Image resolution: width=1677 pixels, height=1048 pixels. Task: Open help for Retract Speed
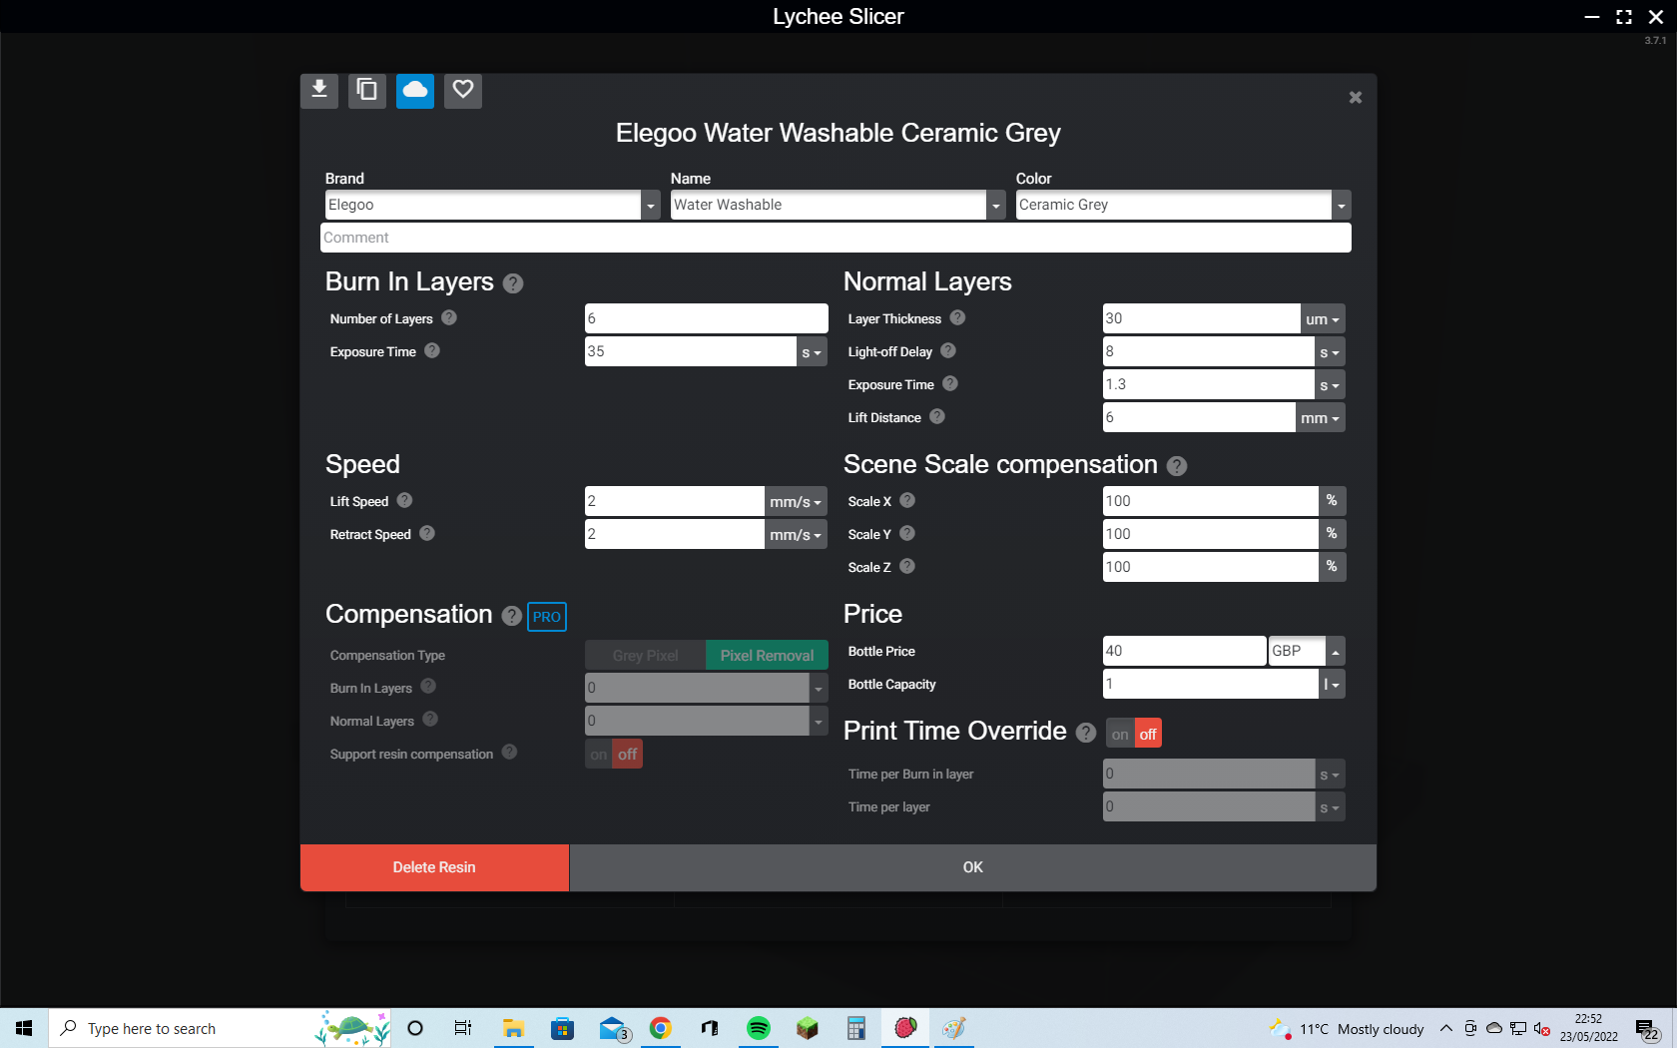[x=427, y=533]
